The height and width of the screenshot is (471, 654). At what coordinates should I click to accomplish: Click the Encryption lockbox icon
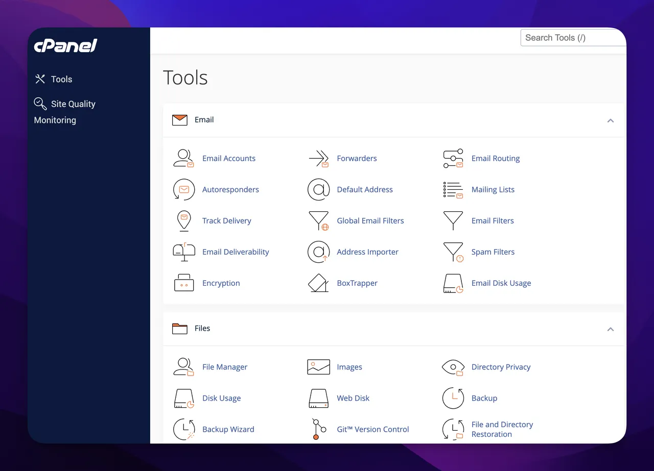[x=184, y=283]
